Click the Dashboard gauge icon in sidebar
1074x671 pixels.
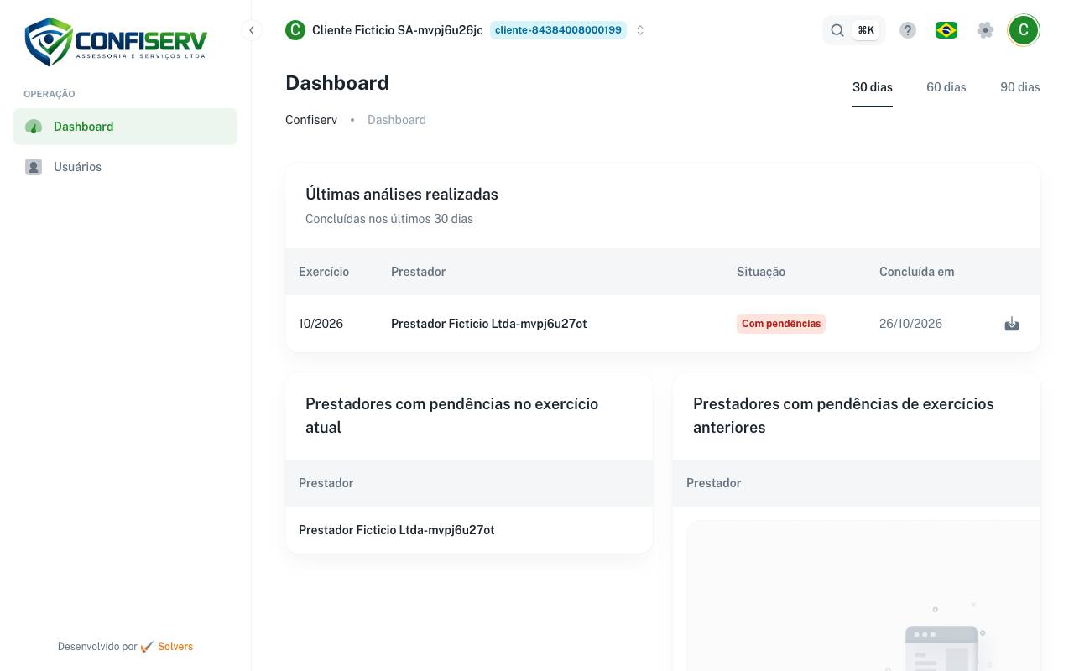pyautogui.click(x=34, y=127)
